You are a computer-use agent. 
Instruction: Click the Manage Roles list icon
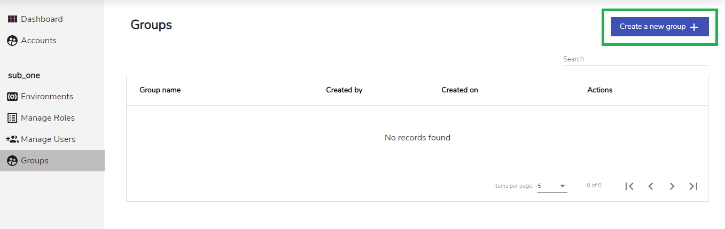[12, 118]
